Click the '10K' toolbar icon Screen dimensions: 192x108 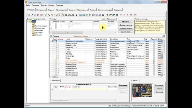coord(66,15)
